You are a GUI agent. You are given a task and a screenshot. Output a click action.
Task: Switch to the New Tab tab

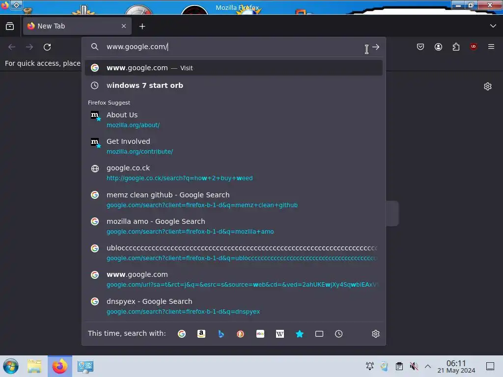pyautogui.click(x=77, y=26)
